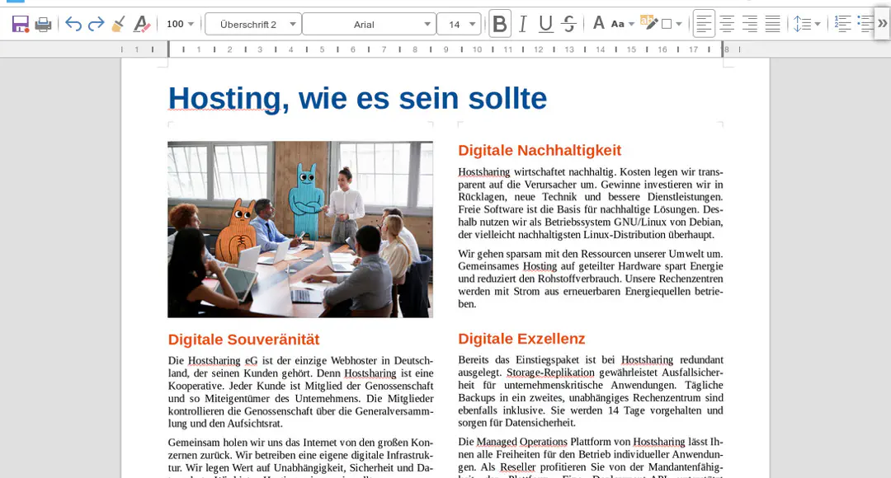
Task: Click the heading 'Digitale Nachhaltigkeit'
Action: click(x=540, y=151)
